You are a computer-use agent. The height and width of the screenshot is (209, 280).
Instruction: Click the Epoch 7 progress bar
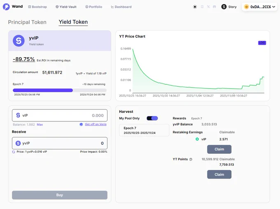[60, 91]
